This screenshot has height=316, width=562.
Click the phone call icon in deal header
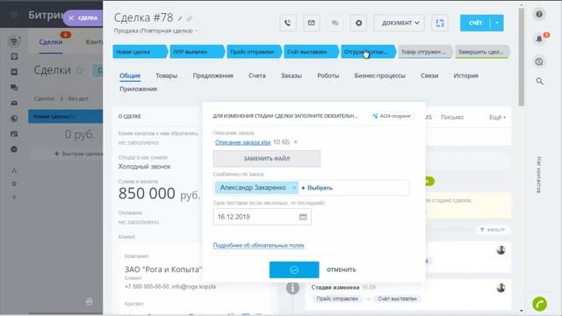tap(288, 23)
